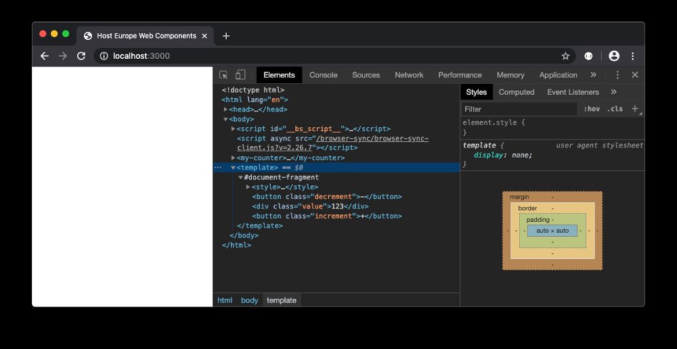Add new style rule plus icon
This screenshot has width=677, height=349.
[635, 109]
